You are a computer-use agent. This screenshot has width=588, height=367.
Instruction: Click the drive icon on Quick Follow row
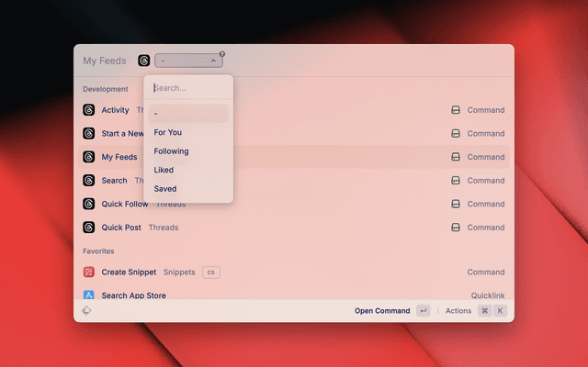pyautogui.click(x=455, y=205)
